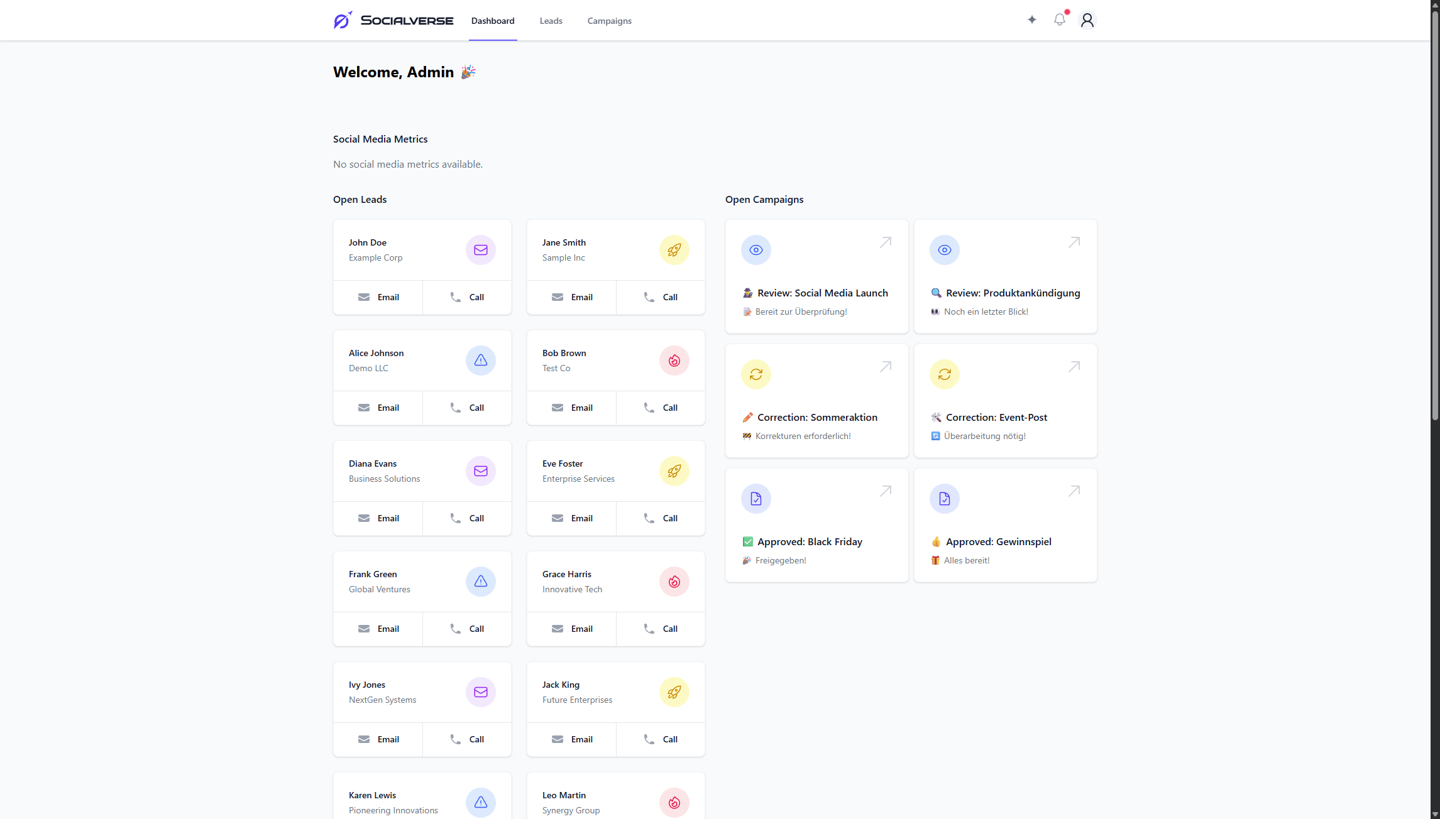Open the user profile icon

(x=1087, y=20)
